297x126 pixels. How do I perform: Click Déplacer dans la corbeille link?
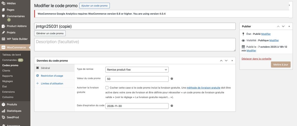point(256,59)
